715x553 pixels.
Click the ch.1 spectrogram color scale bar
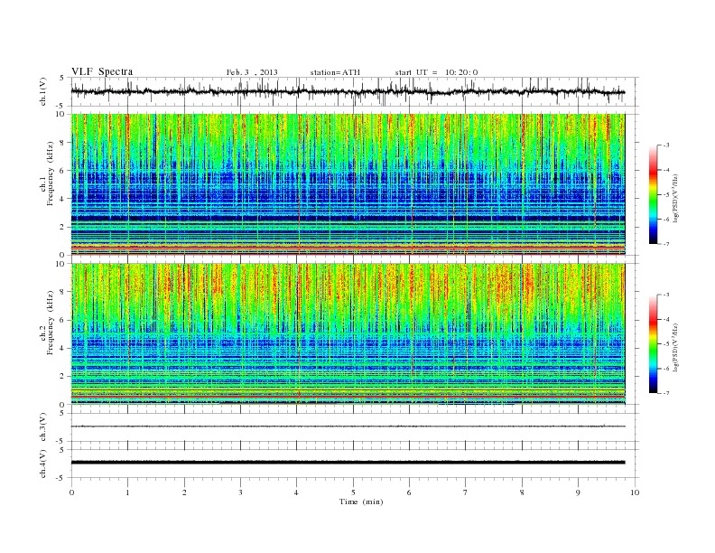tap(654, 194)
